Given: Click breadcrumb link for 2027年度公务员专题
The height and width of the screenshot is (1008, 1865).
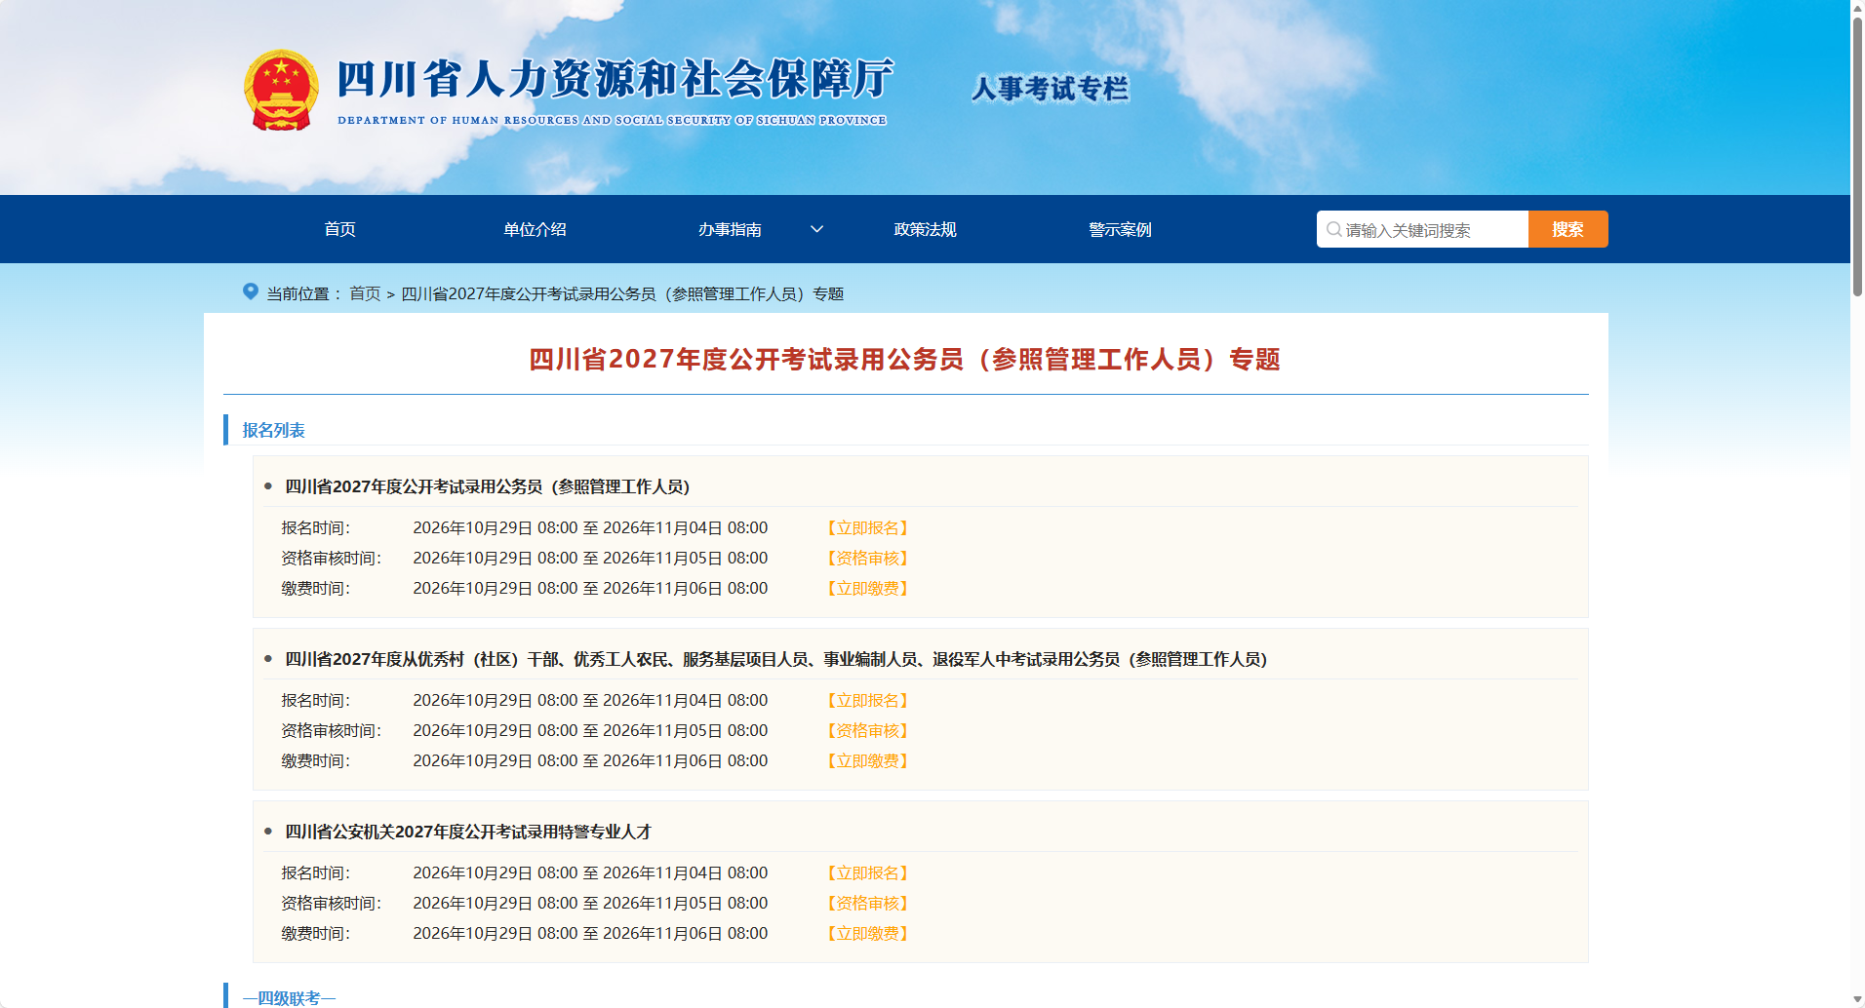Looking at the screenshot, I should [x=622, y=293].
